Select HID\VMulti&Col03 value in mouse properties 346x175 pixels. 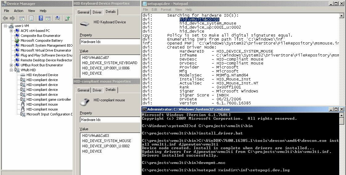click(96, 136)
